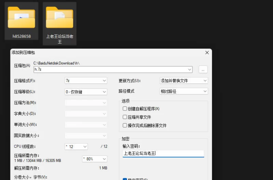
Task: Click the archive path text C:\BaiduNetdiskDownload\h\
Action: [x=57, y=63]
